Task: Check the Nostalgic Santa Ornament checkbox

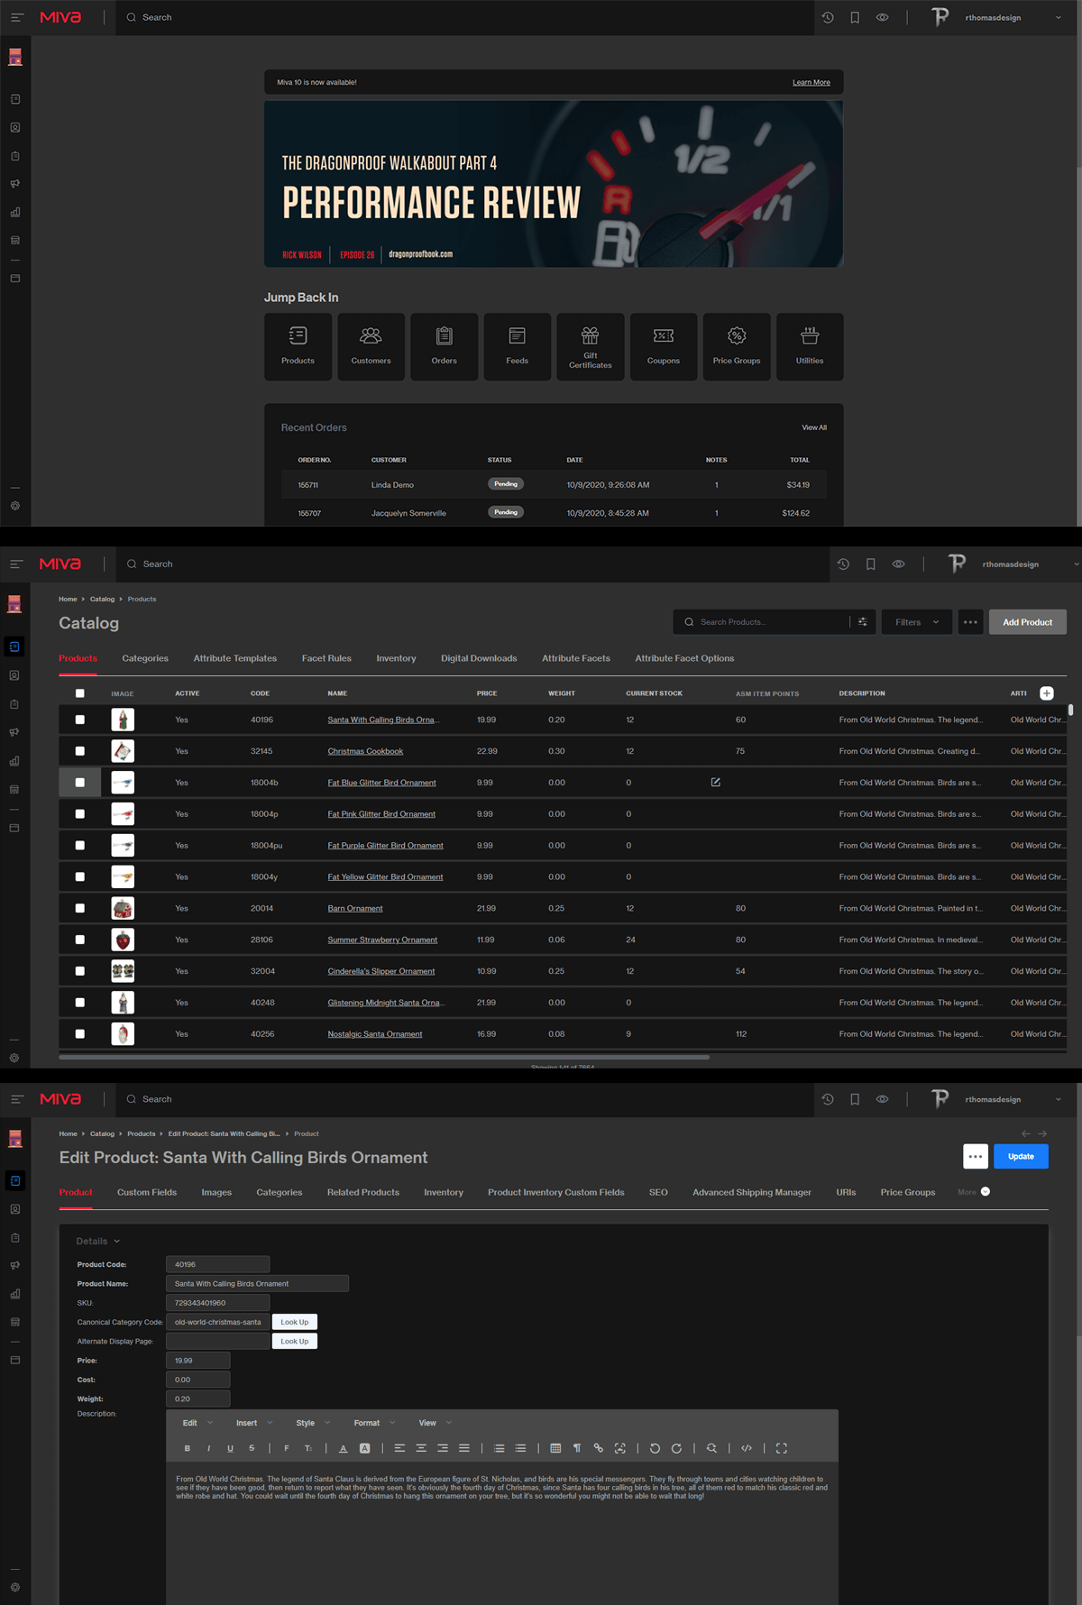Action: coord(80,1034)
